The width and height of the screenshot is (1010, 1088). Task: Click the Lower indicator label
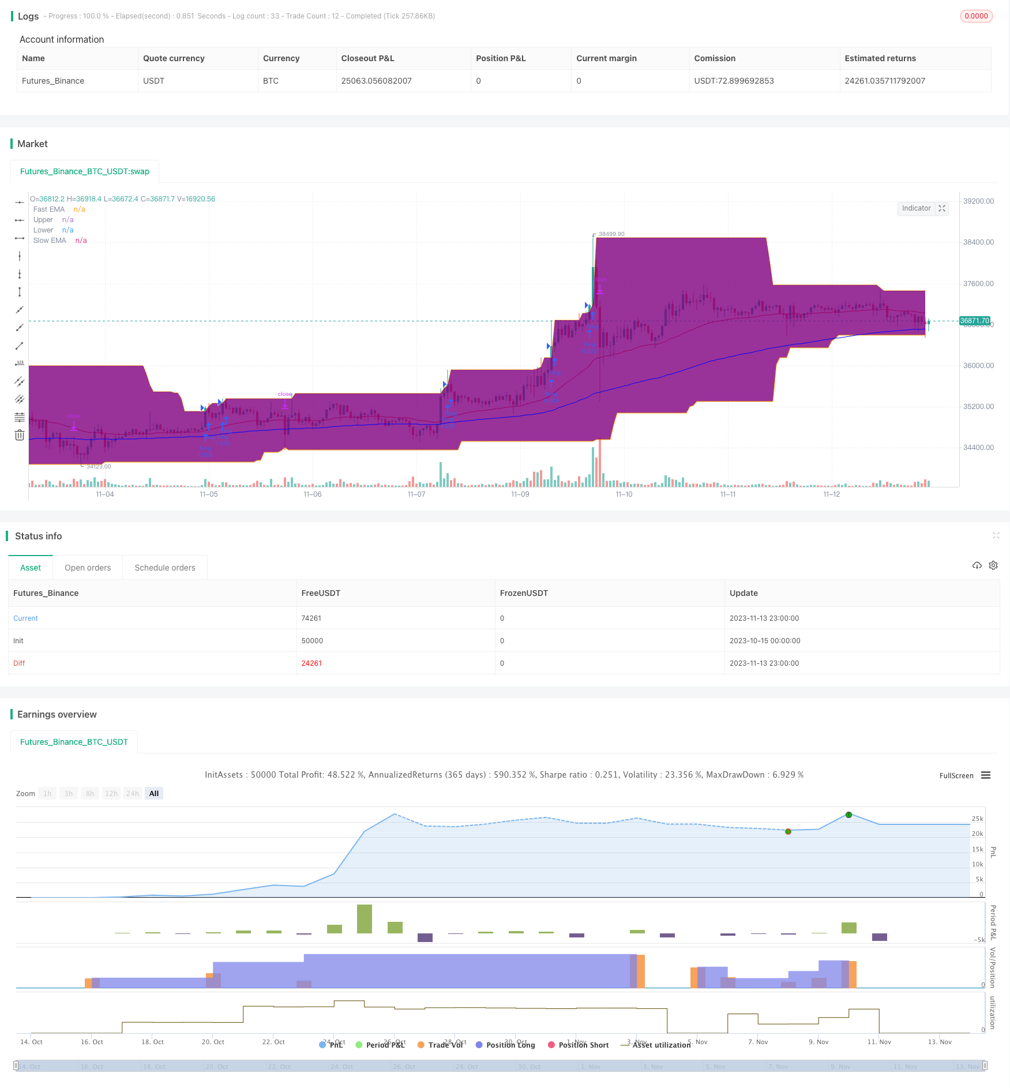43,230
